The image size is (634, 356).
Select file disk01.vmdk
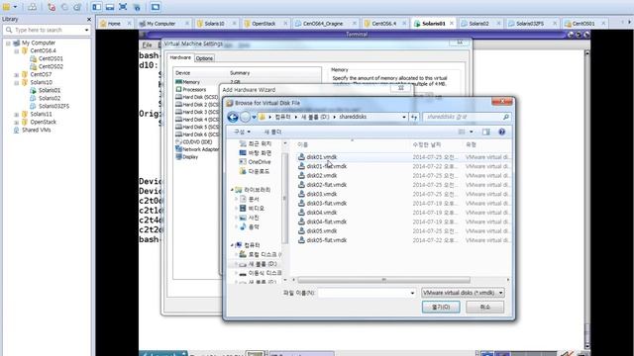[x=321, y=157]
